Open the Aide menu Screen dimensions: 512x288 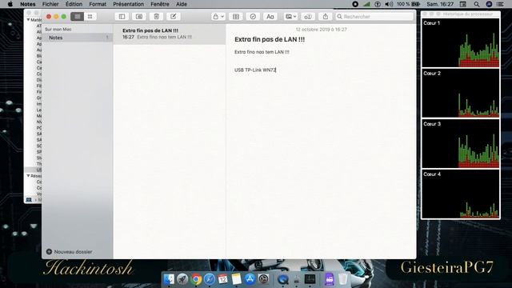pos(182,4)
